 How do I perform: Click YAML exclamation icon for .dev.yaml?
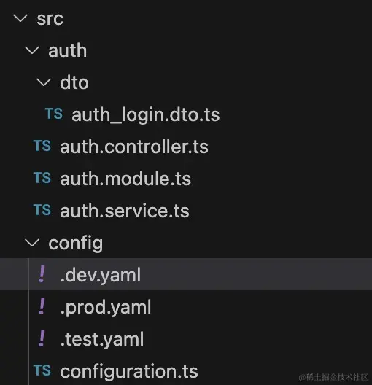[42, 273]
